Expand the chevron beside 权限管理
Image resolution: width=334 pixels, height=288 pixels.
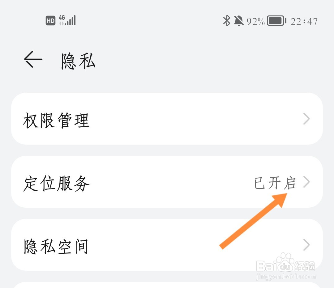(306, 119)
